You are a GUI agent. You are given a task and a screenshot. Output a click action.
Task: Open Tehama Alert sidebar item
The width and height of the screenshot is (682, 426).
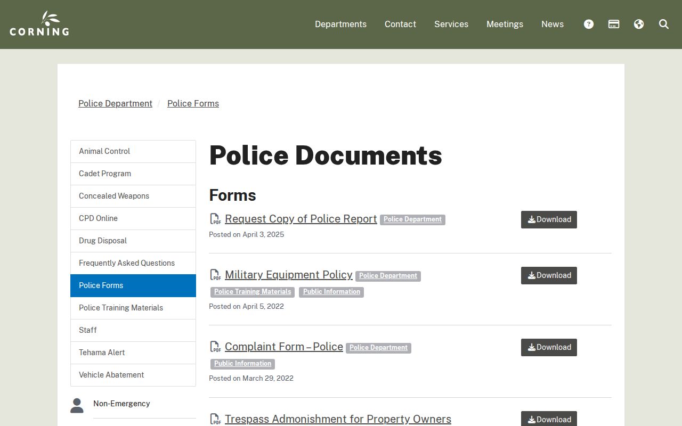[x=133, y=353]
